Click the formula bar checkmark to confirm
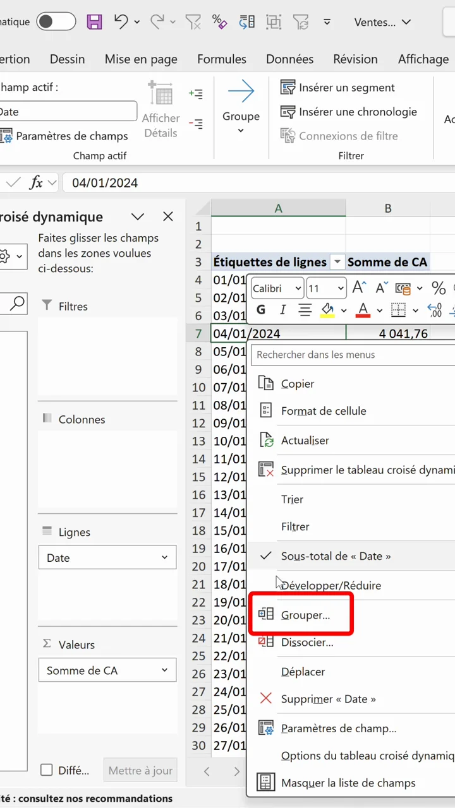The height and width of the screenshot is (808, 455). [13, 183]
